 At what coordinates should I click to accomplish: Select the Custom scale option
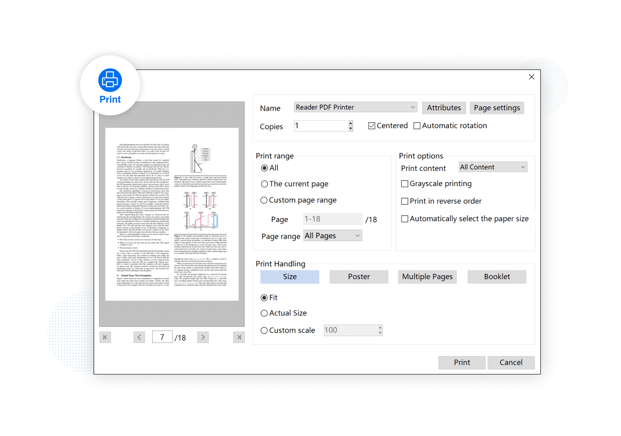264,331
